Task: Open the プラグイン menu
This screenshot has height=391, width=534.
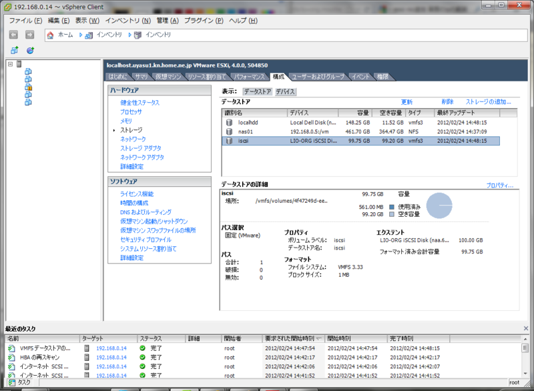Action: (x=204, y=21)
